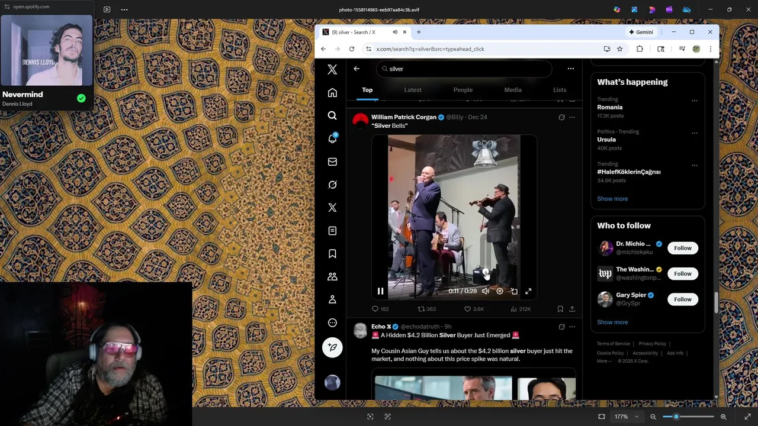Click the X search field containing silver

pos(464,69)
